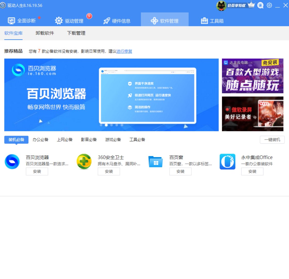Click the 百贝浏览器 software title text

tap(37, 157)
